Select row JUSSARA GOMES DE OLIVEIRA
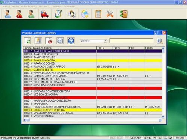 (x=92, y=91)
